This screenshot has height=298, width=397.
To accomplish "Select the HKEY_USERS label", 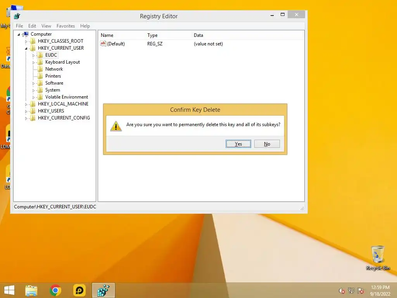I will (x=51, y=111).
